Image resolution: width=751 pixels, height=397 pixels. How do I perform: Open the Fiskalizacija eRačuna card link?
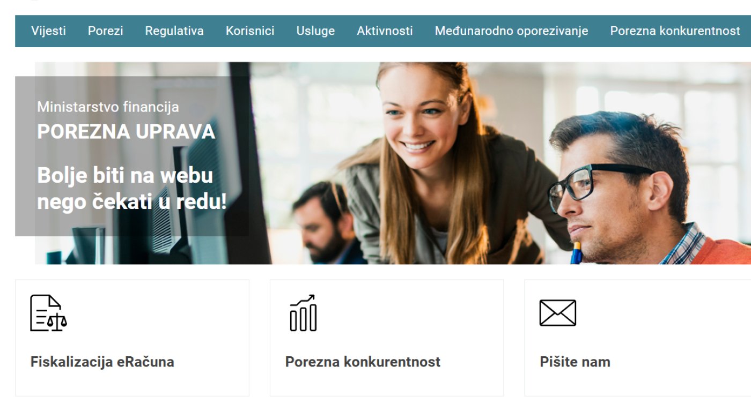(102, 362)
